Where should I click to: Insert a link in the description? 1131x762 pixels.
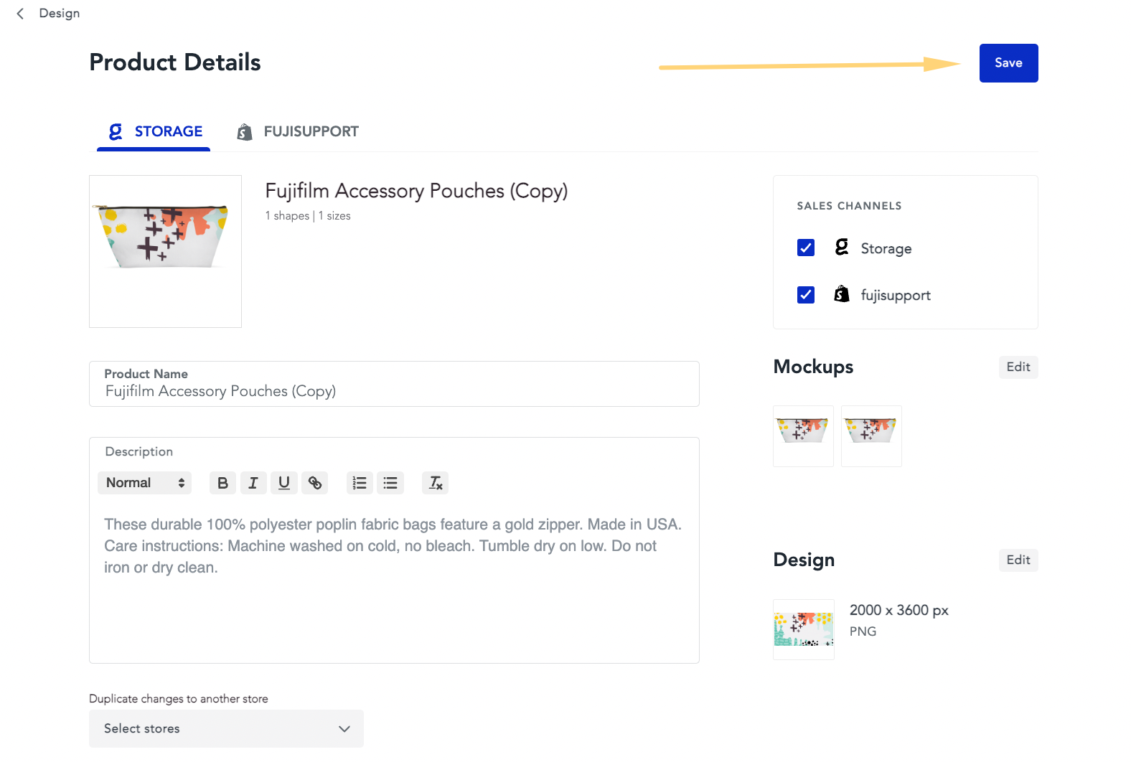[315, 483]
